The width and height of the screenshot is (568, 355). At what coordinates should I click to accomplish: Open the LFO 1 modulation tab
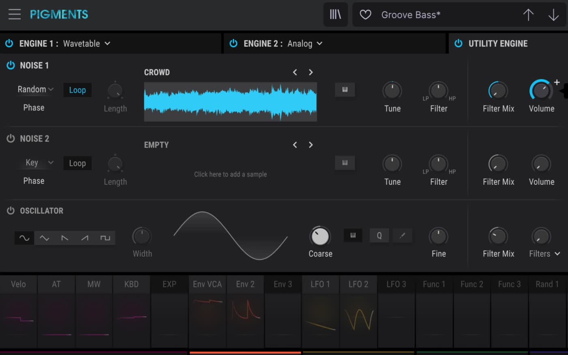(x=321, y=284)
